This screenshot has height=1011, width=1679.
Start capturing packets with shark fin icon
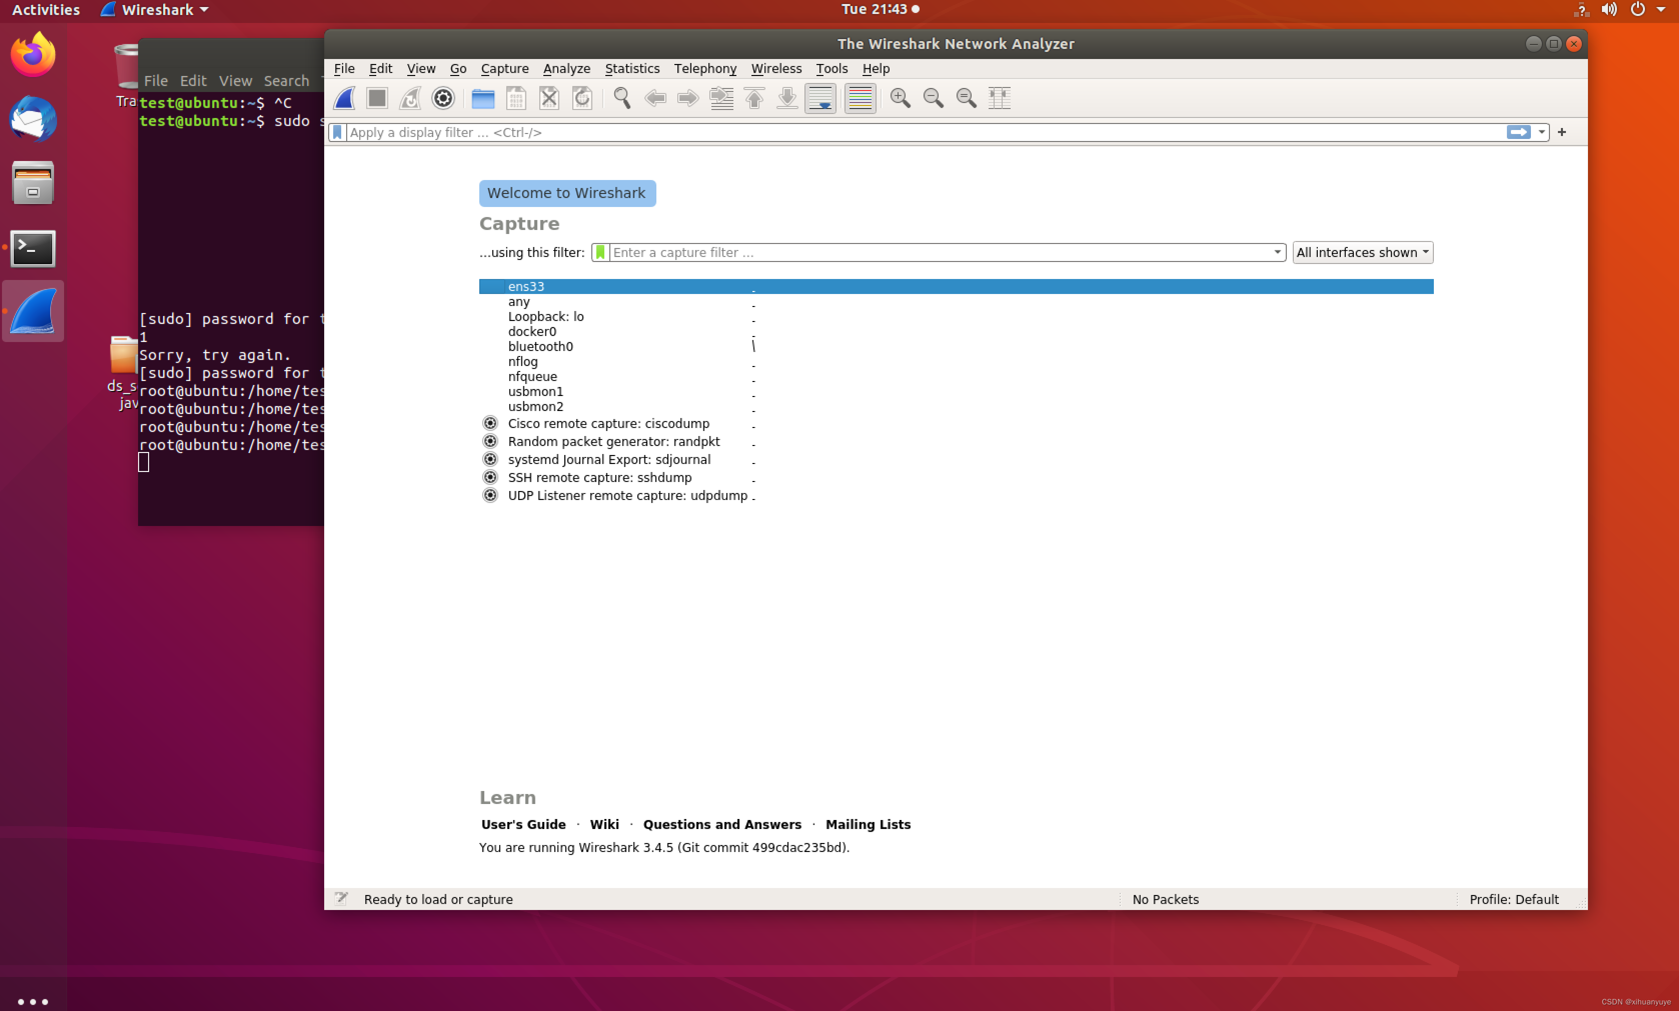[x=344, y=98]
